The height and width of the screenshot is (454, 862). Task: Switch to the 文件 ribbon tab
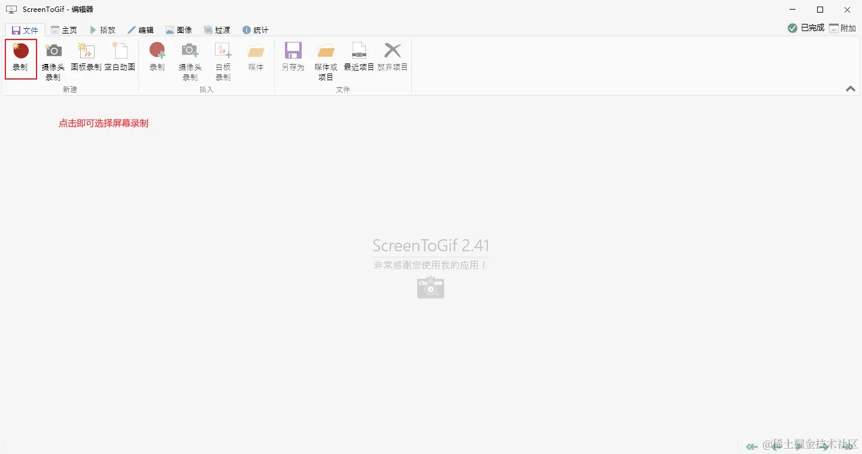[x=25, y=30]
